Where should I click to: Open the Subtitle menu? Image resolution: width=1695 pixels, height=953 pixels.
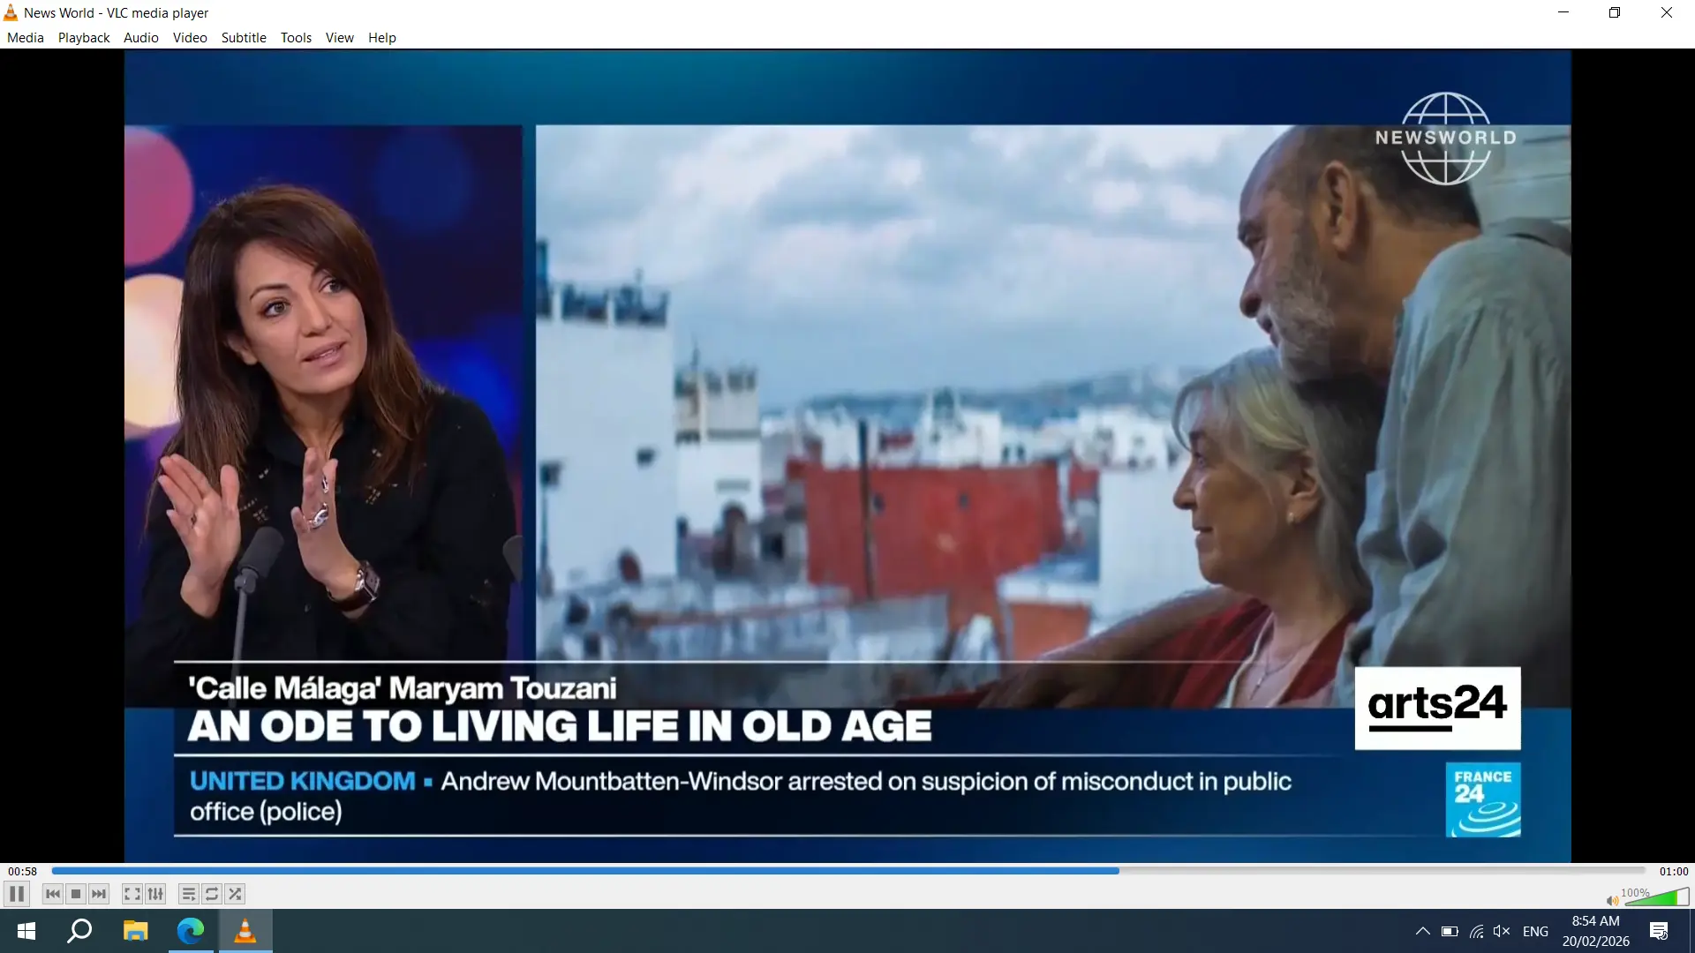pyautogui.click(x=244, y=38)
